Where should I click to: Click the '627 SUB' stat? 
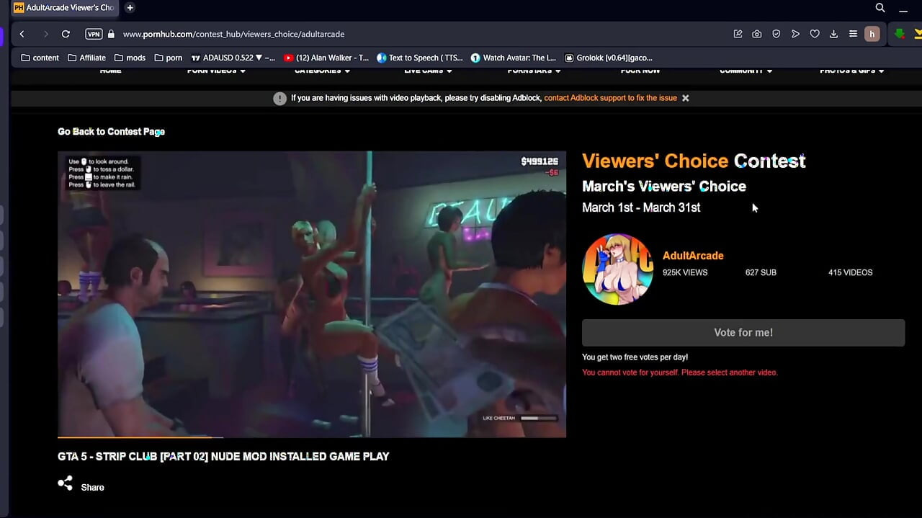[x=761, y=273]
